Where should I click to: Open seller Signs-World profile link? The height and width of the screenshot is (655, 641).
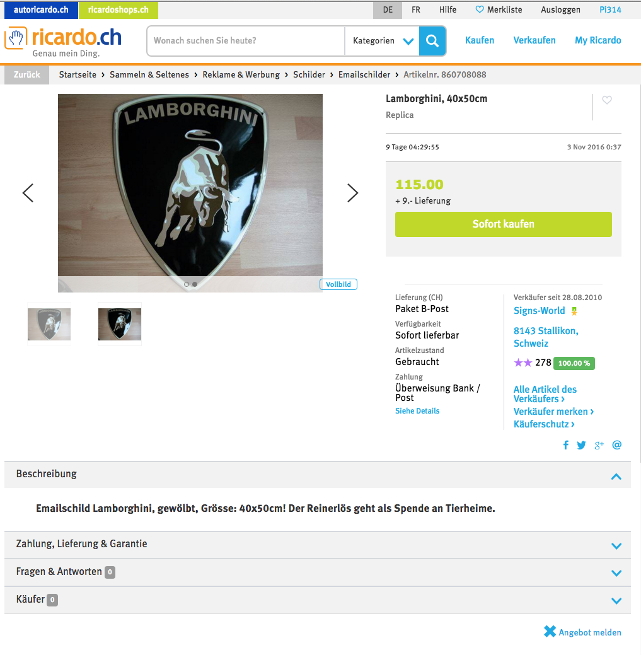point(539,311)
